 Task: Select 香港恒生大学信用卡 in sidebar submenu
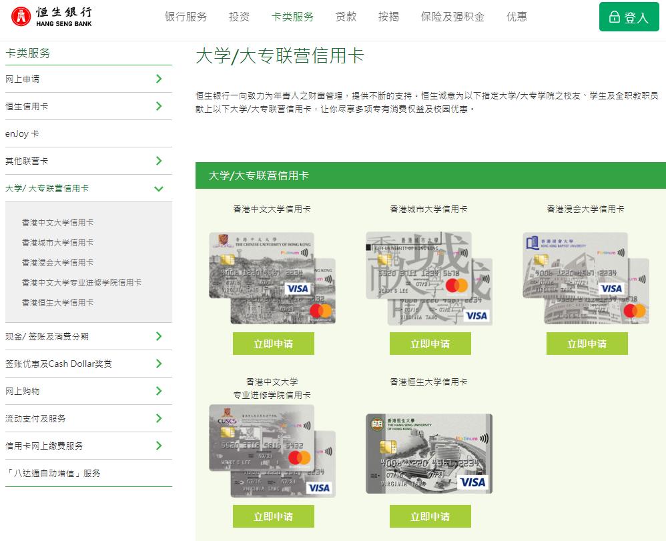point(57,302)
